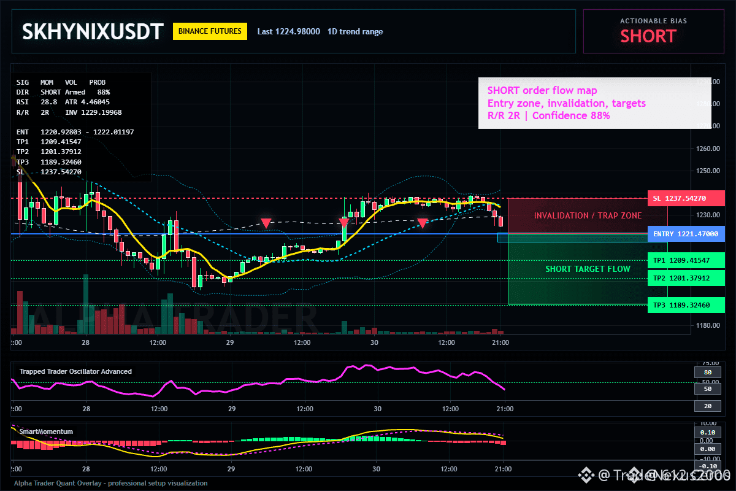The width and height of the screenshot is (736, 491).
Task: Click the 1260.00 price axis label
Action: pyautogui.click(x=707, y=149)
